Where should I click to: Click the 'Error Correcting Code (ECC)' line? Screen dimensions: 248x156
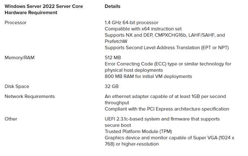(x=168, y=64)
